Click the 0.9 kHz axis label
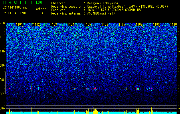Viewport: 180px width, 114px height. pos(2,66)
